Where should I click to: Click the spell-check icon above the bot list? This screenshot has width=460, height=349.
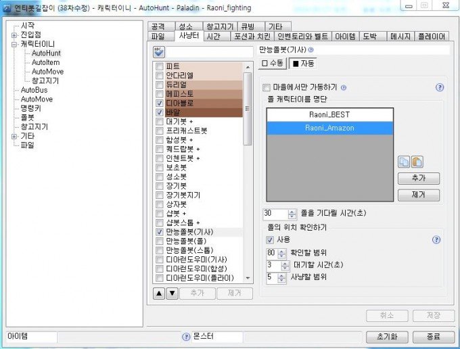[159, 51]
